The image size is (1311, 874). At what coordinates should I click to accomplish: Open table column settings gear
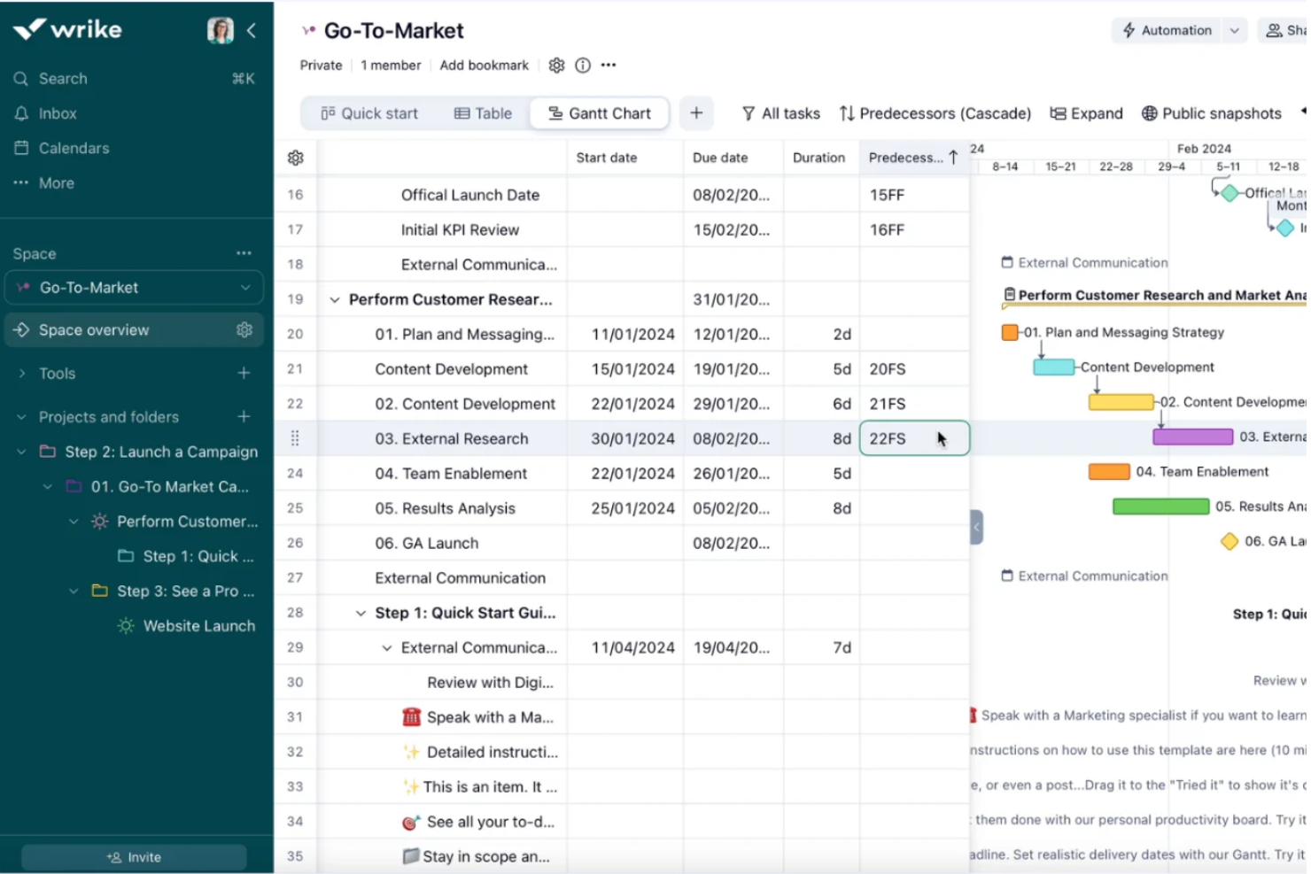[296, 158]
